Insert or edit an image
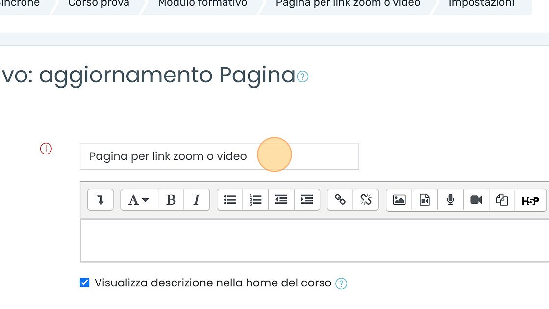 pyautogui.click(x=399, y=200)
